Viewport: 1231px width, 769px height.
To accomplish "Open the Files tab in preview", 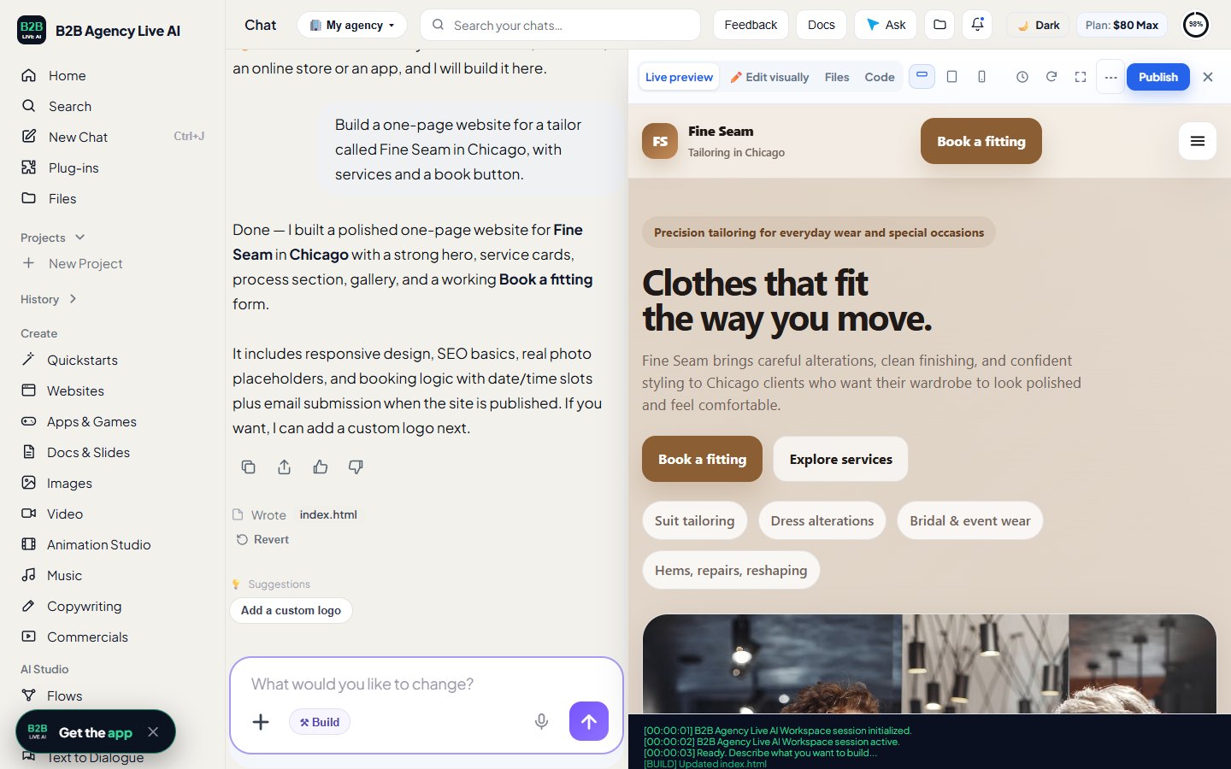I will (837, 77).
